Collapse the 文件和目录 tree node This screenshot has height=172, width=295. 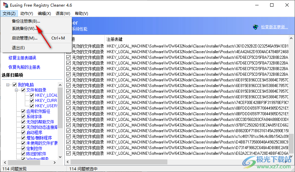coord(17,90)
